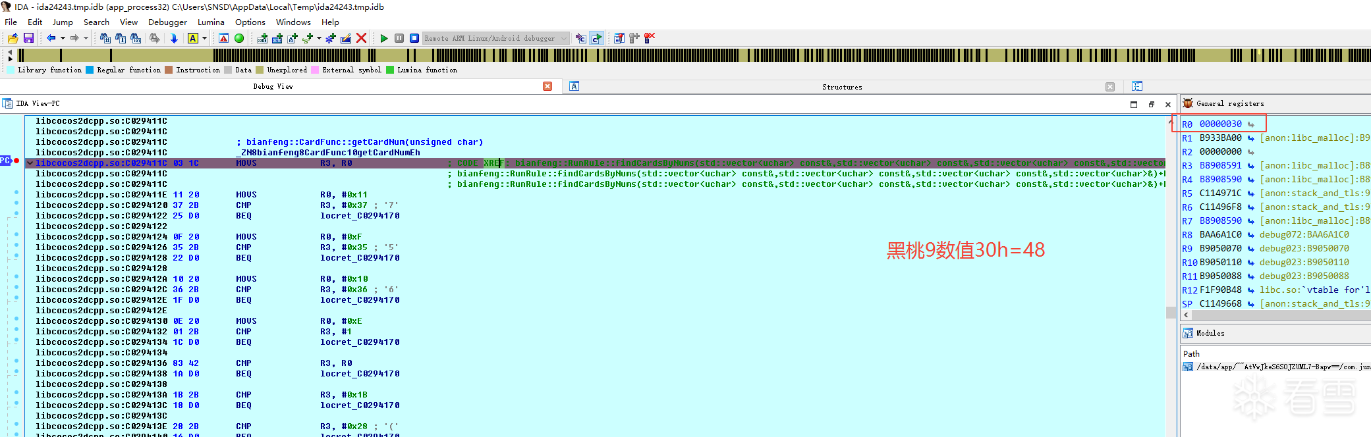Click the blue down-arrow jump icon
This screenshot has width=1371, height=437.
tap(174, 38)
